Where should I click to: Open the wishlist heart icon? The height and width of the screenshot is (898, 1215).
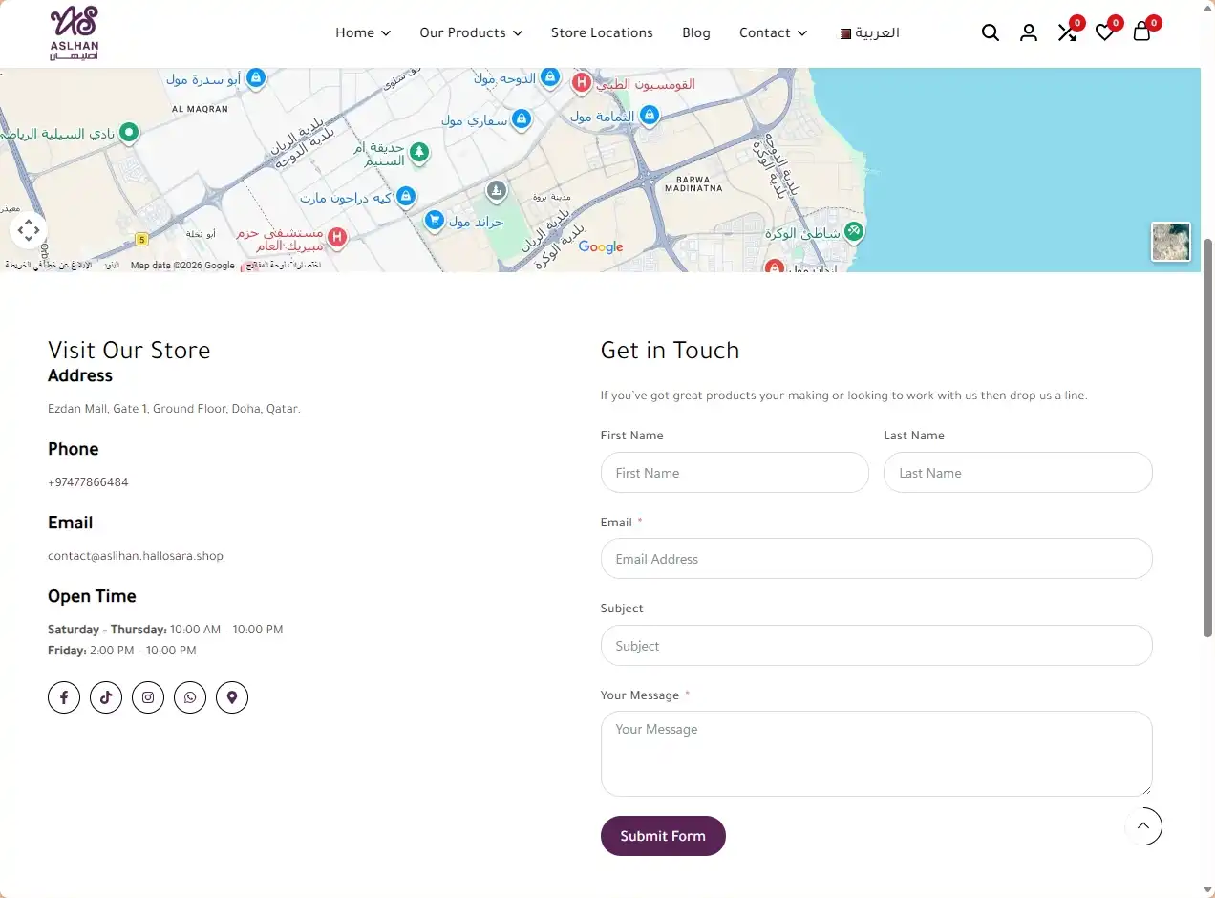(x=1104, y=32)
